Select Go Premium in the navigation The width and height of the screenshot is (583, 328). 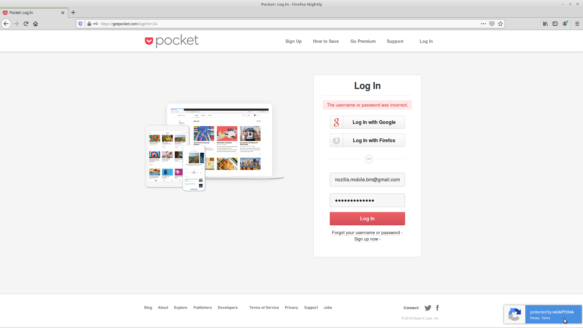click(363, 41)
